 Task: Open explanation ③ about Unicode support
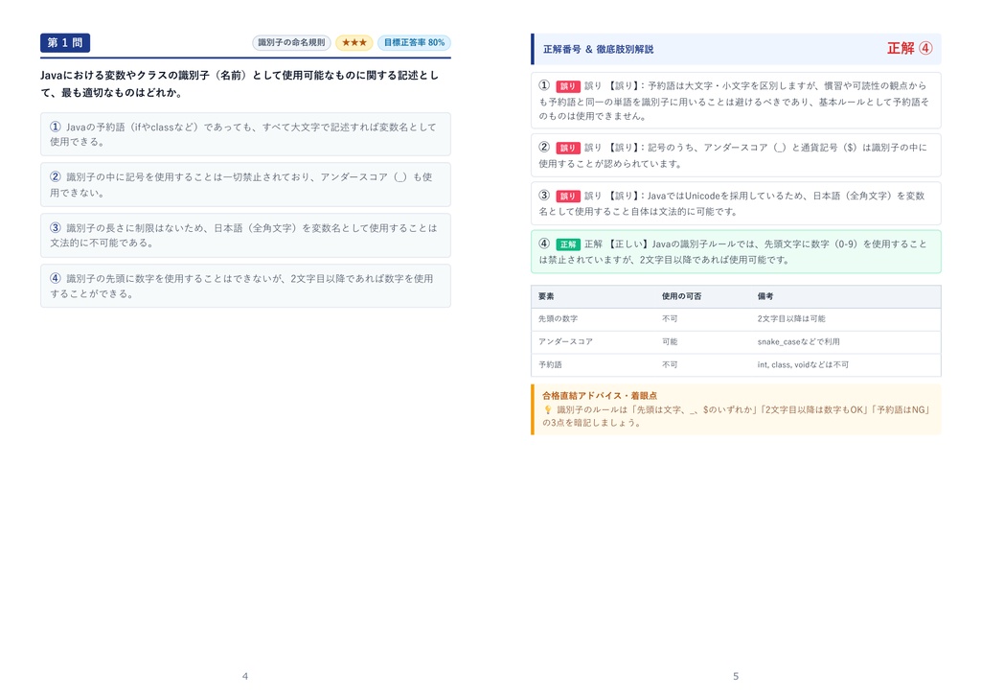(736, 203)
